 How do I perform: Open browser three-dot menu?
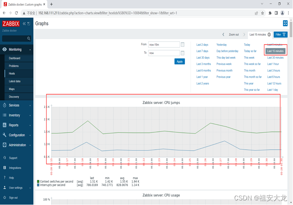288,13
